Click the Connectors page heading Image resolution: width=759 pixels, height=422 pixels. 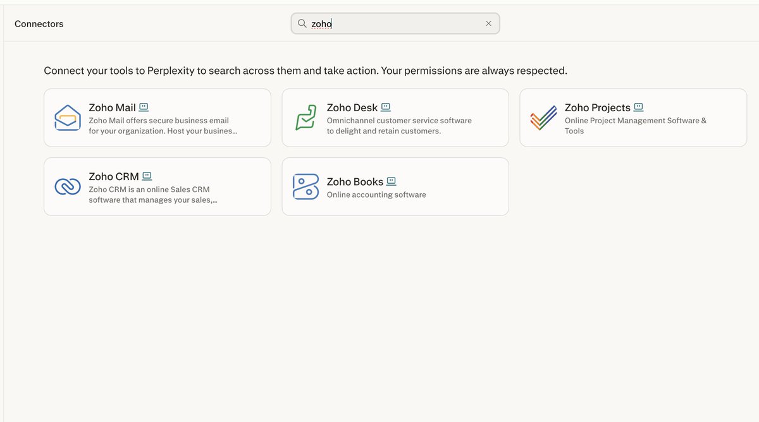pyautogui.click(x=39, y=24)
